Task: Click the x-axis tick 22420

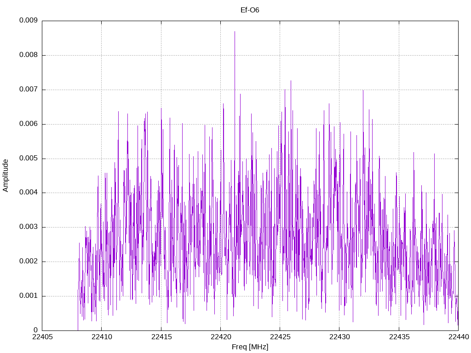Action: [220, 337]
